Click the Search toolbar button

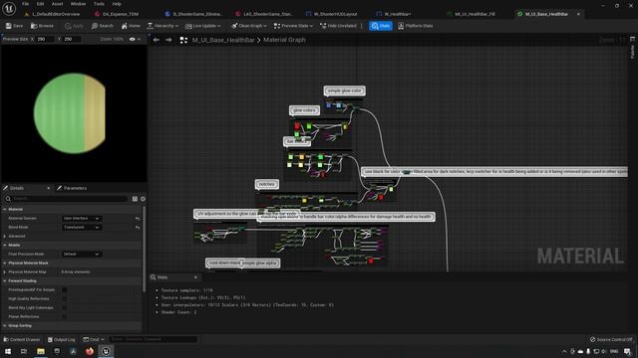(102, 26)
